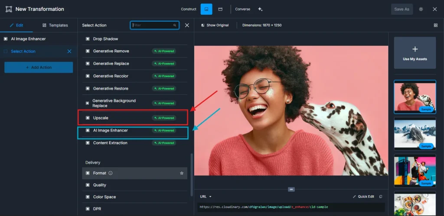Toggle Show Original preview
The image size is (444, 216).
coord(215,25)
